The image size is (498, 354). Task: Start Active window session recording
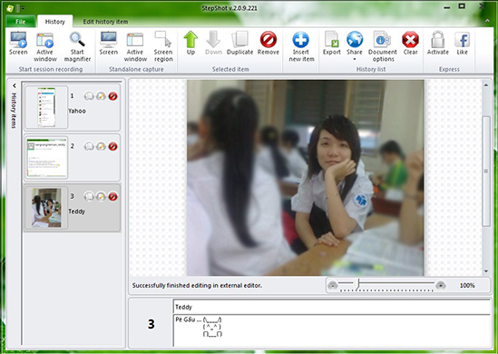45,47
